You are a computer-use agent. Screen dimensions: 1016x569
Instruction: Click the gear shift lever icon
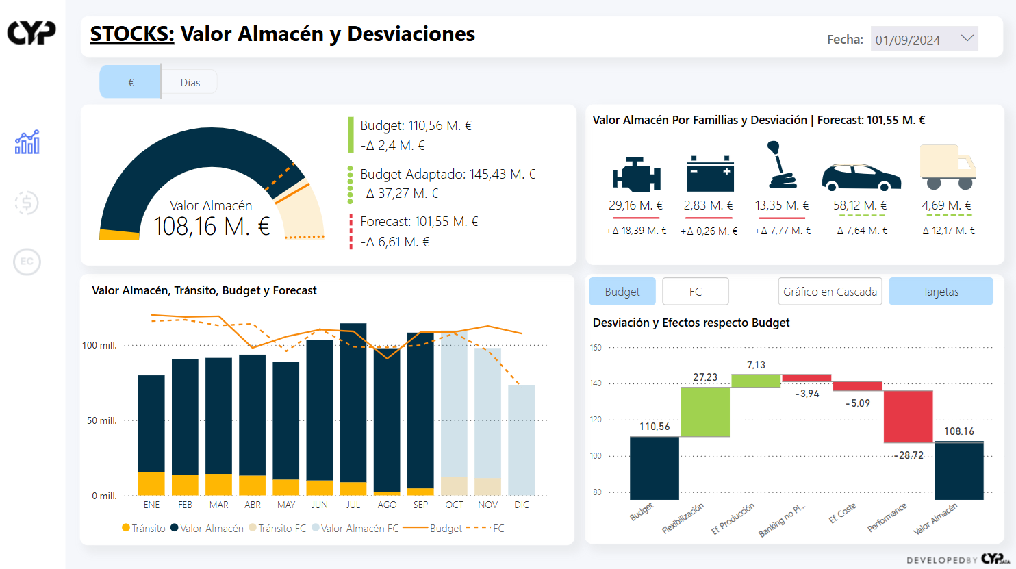(x=781, y=165)
